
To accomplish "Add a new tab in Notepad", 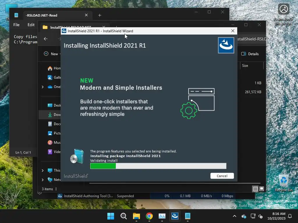I will pyautogui.click(x=100, y=15).
